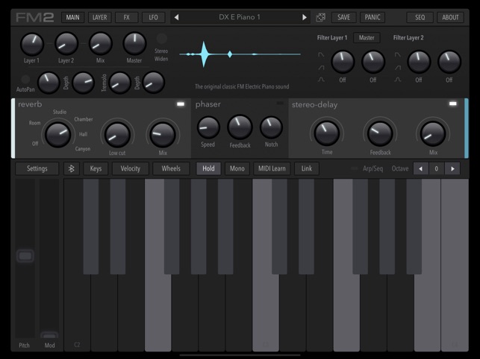Toggle the Link button

click(306, 168)
